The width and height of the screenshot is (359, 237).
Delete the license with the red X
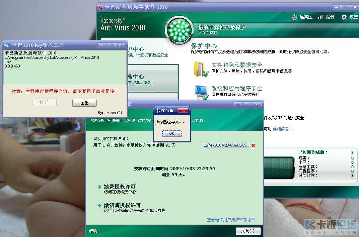253,146
